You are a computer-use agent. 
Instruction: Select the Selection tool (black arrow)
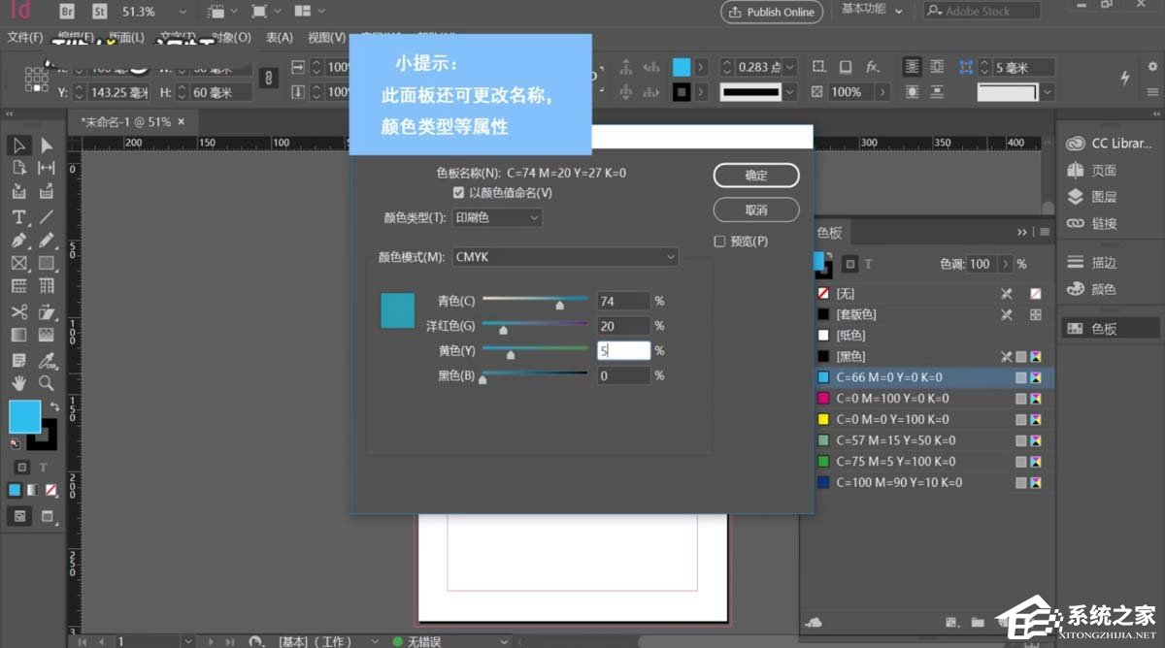point(18,146)
